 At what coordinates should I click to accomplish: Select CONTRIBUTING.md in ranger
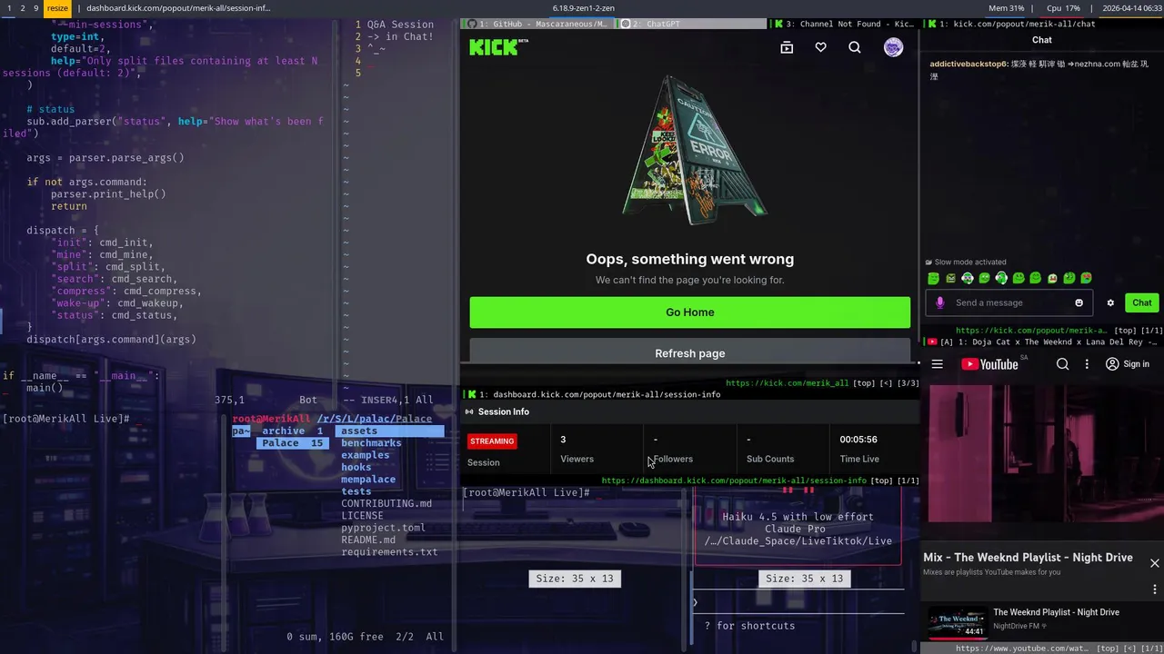pyautogui.click(x=386, y=503)
